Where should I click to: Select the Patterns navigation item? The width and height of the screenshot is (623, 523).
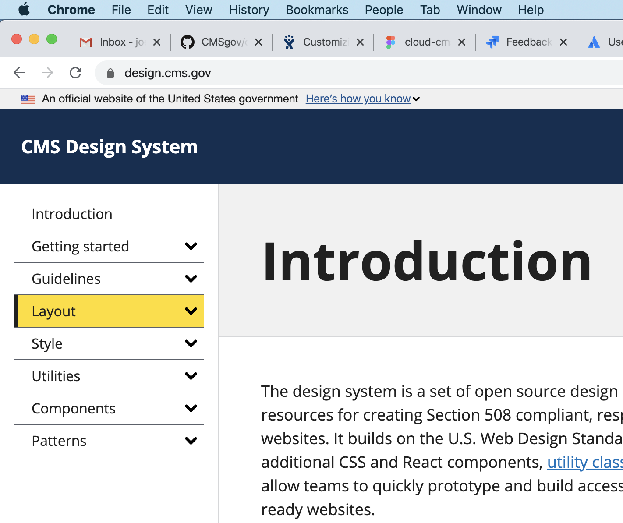[59, 441]
